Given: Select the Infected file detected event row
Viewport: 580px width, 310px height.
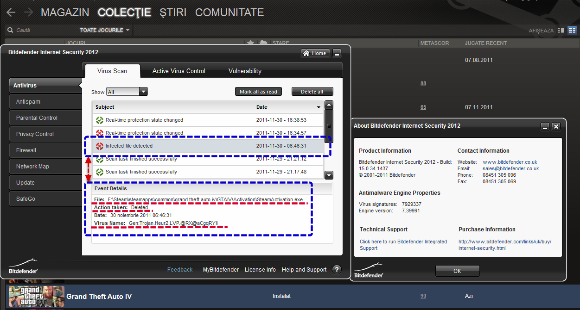Looking at the screenshot, I should click(x=207, y=146).
